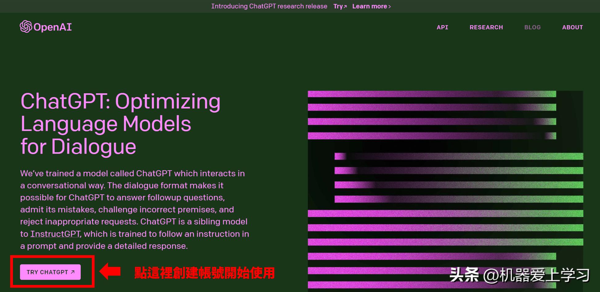Open the InstructGPT hyperlink

[55, 234]
